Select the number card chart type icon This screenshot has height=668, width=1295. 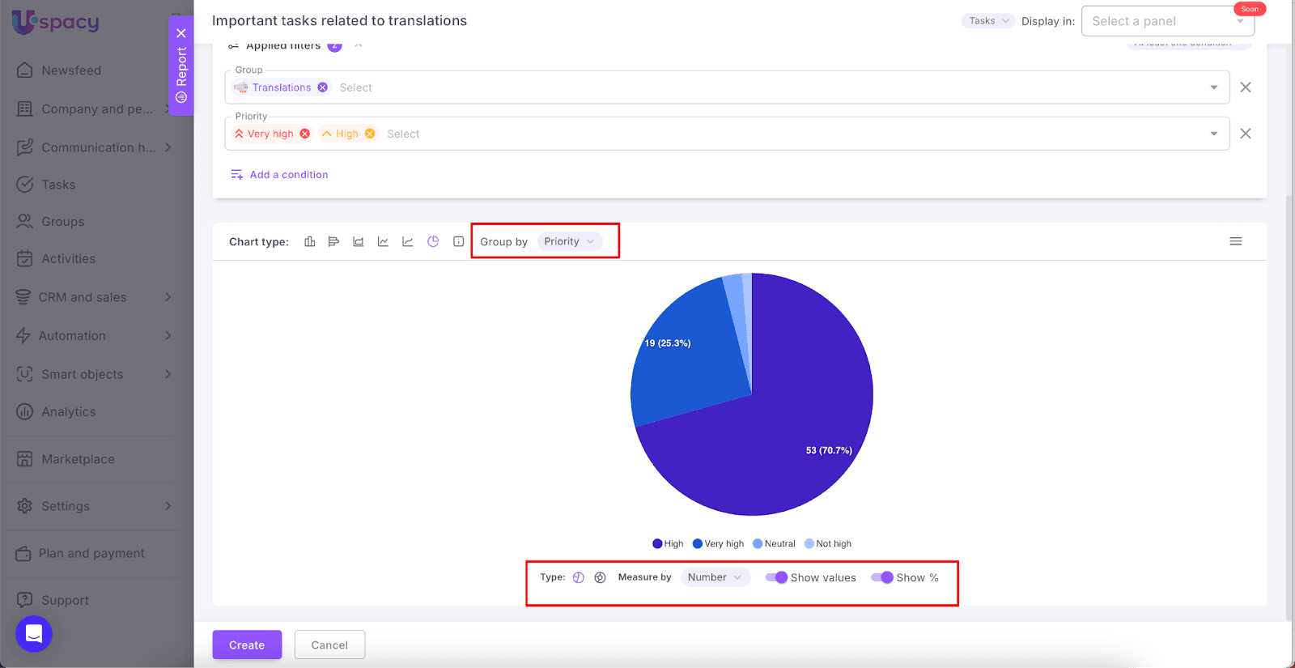tap(458, 241)
